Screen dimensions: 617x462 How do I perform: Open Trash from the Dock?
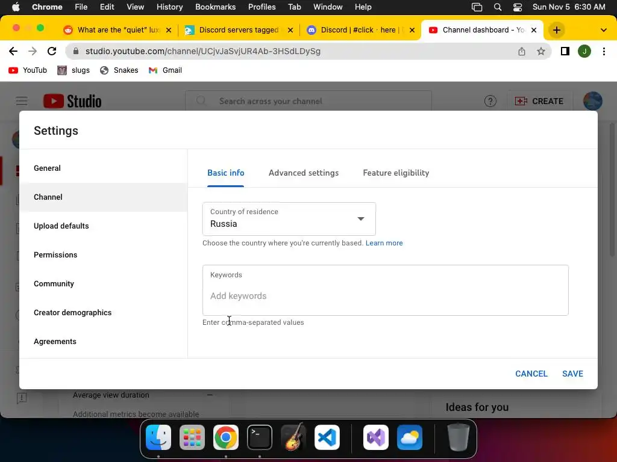[459, 437]
